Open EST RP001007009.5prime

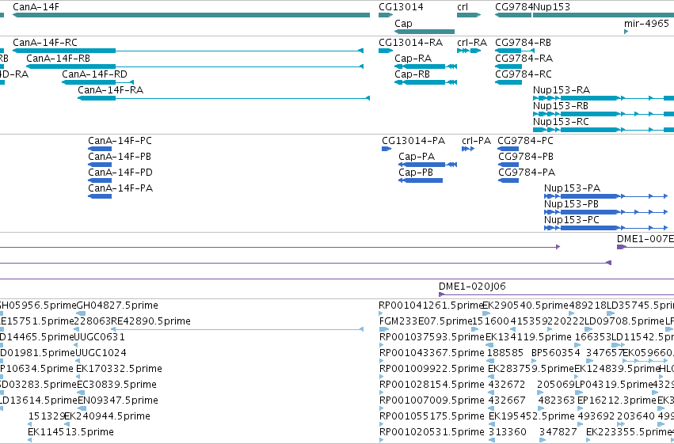pos(381,408)
